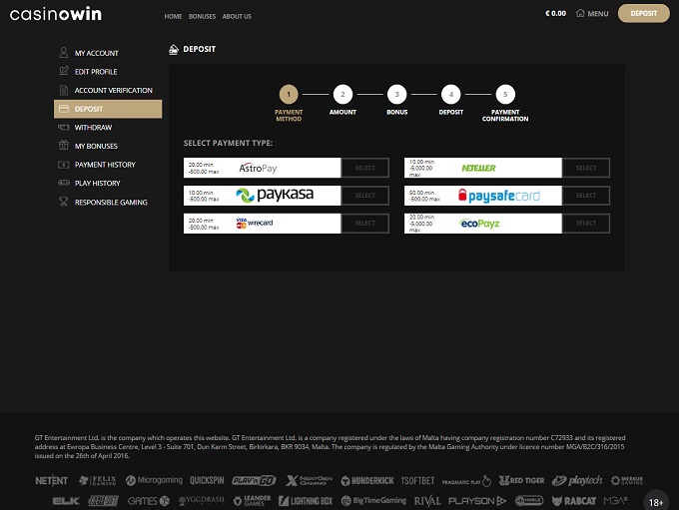Click step 2 Amount circle
Viewport: 679px width, 510px height.
pos(342,95)
